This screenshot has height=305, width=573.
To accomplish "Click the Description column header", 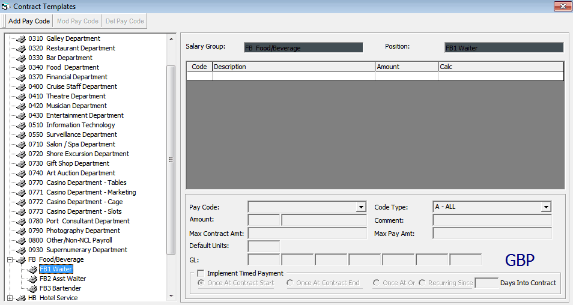I will [294, 67].
